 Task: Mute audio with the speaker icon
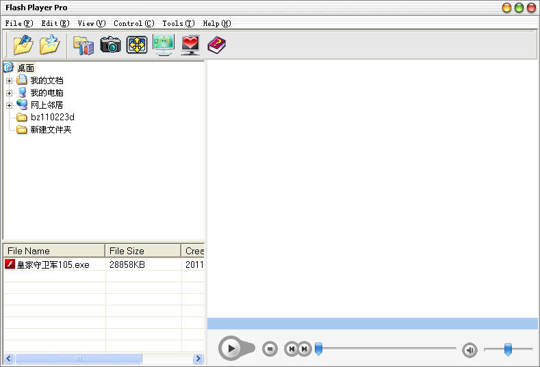coord(470,350)
